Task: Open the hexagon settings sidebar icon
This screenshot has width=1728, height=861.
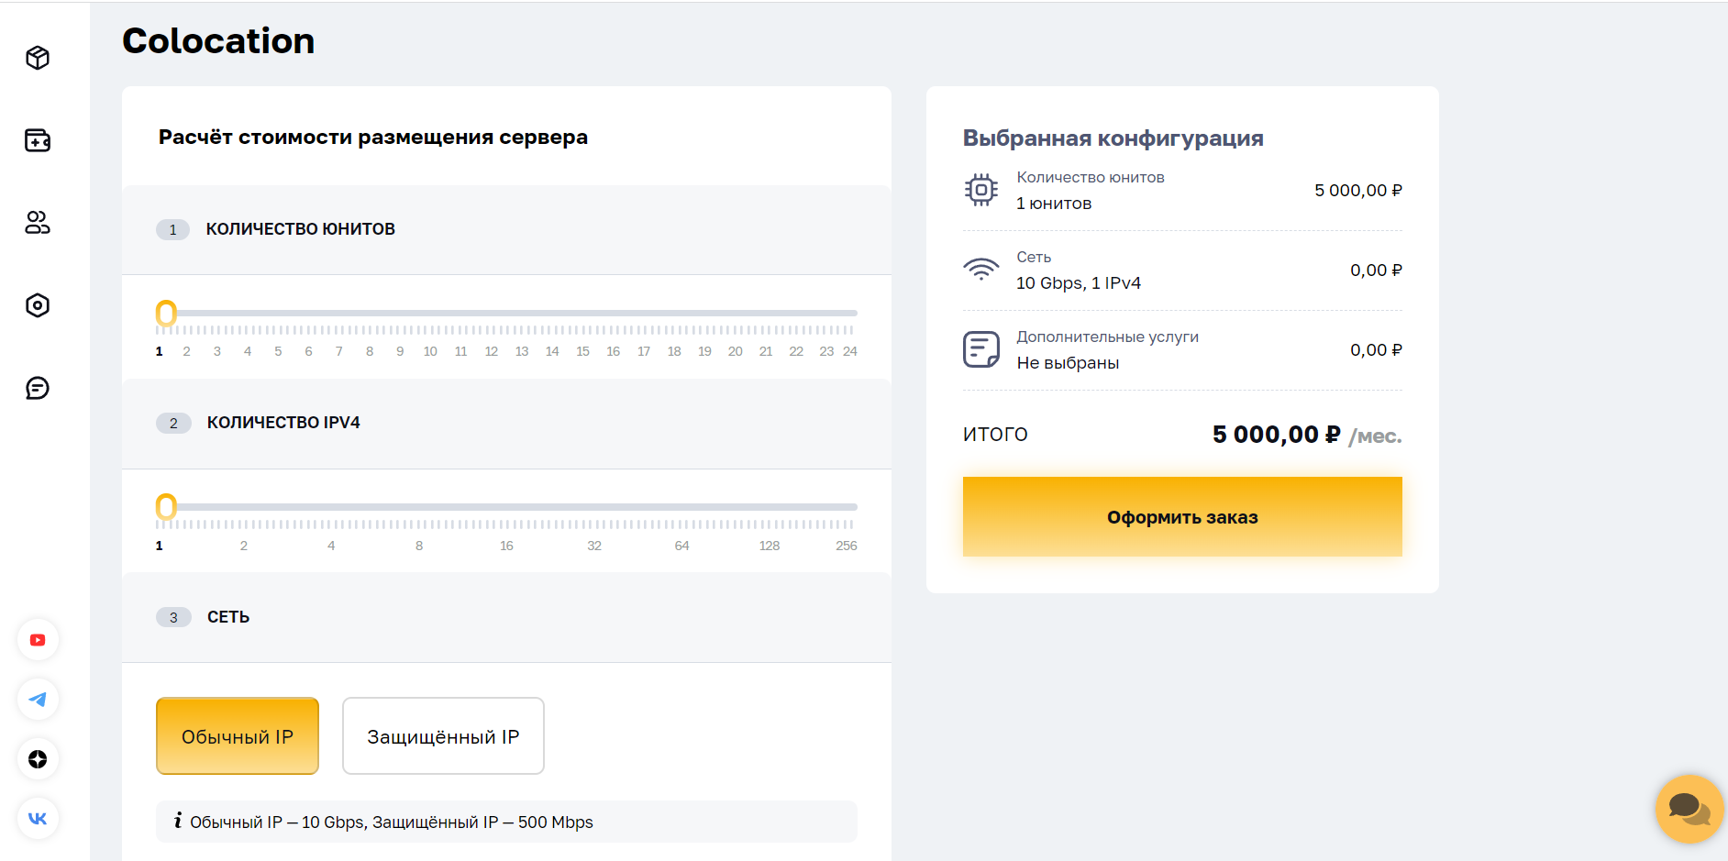Action: tap(38, 305)
